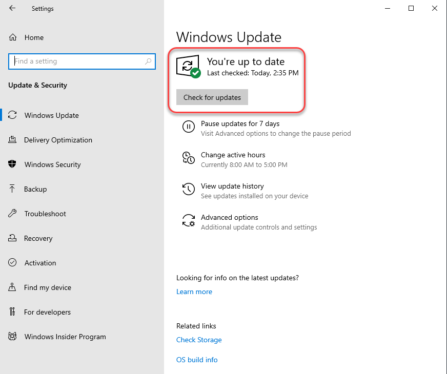Click the View update history icon
This screenshot has width=447, height=374.
pyautogui.click(x=188, y=190)
